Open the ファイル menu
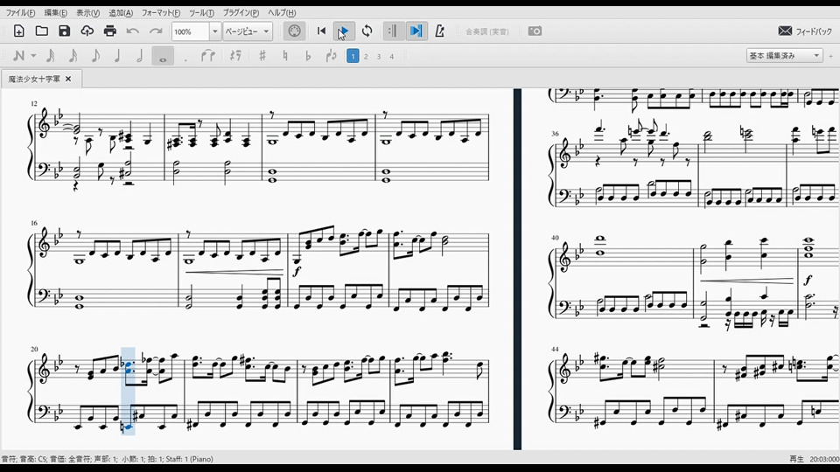 click(20, 13)
